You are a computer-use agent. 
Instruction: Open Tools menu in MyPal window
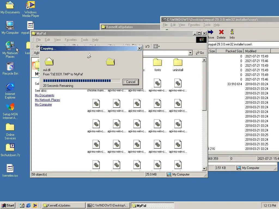tap(84, 40)
